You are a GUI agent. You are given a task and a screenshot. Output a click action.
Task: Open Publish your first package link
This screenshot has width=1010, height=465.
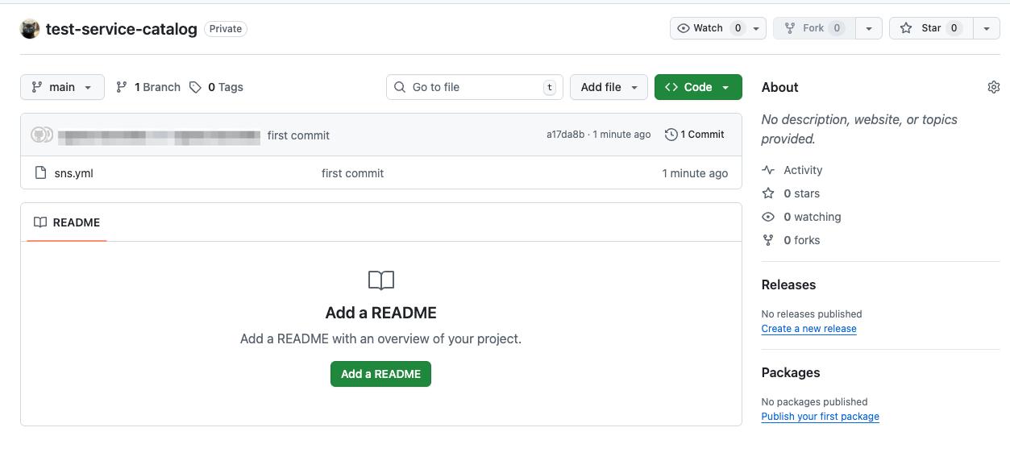pos(820,417)
